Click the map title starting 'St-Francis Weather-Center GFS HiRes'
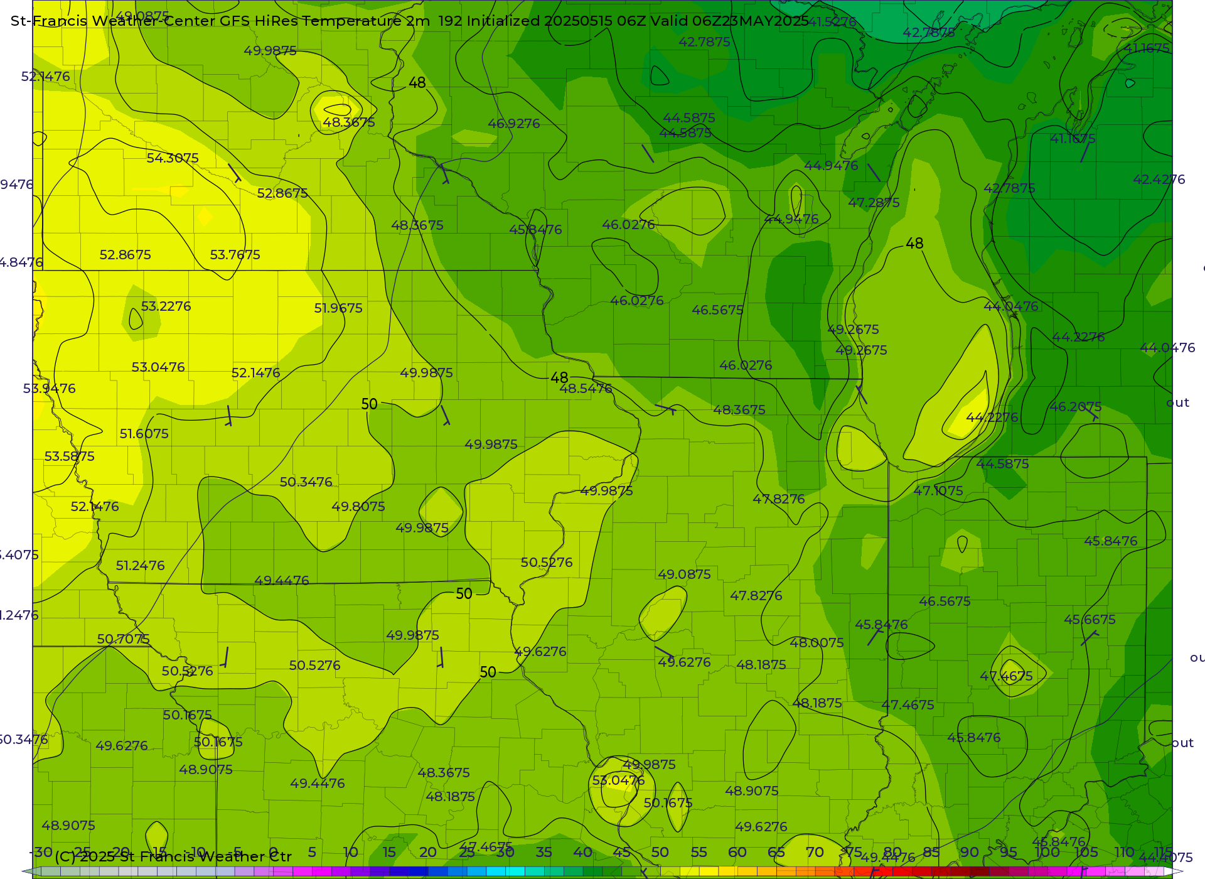Image resolution: width=1205 pixels, height=879 pixels. pyautogui.click(x=409, y=21)
